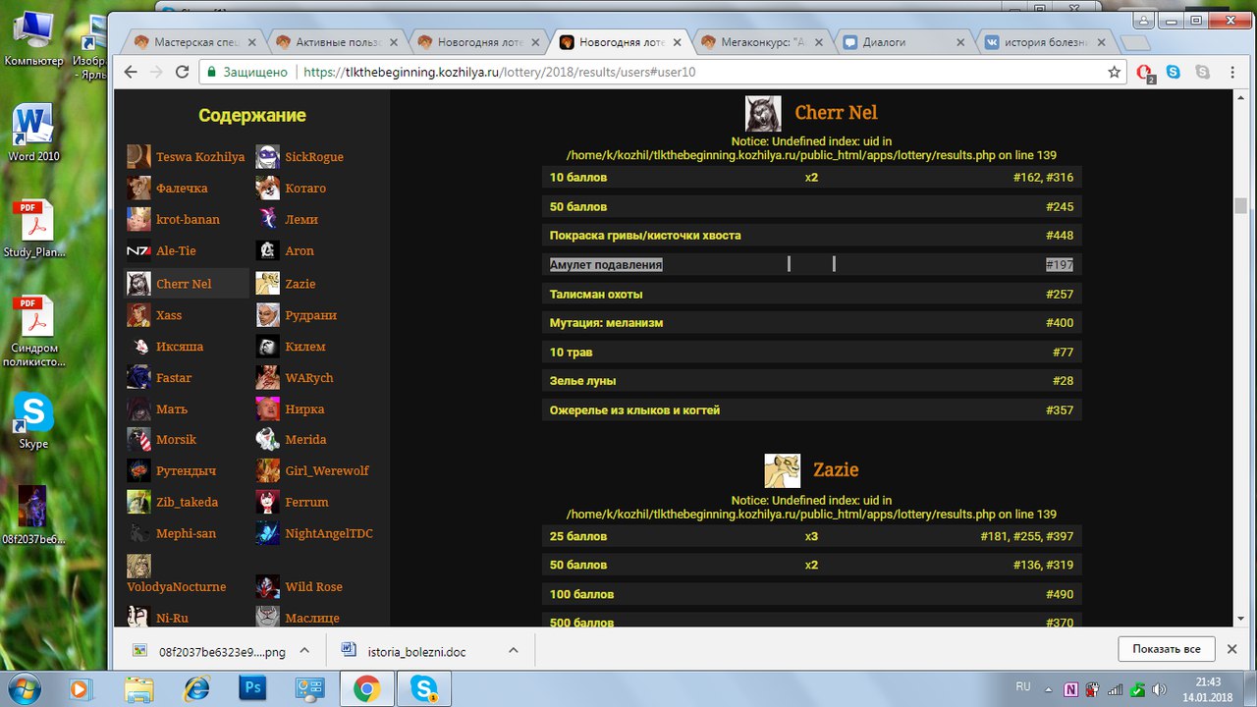Bookmark this page with the star icon
1257x707 pixels.
(x=1114, y=72)
